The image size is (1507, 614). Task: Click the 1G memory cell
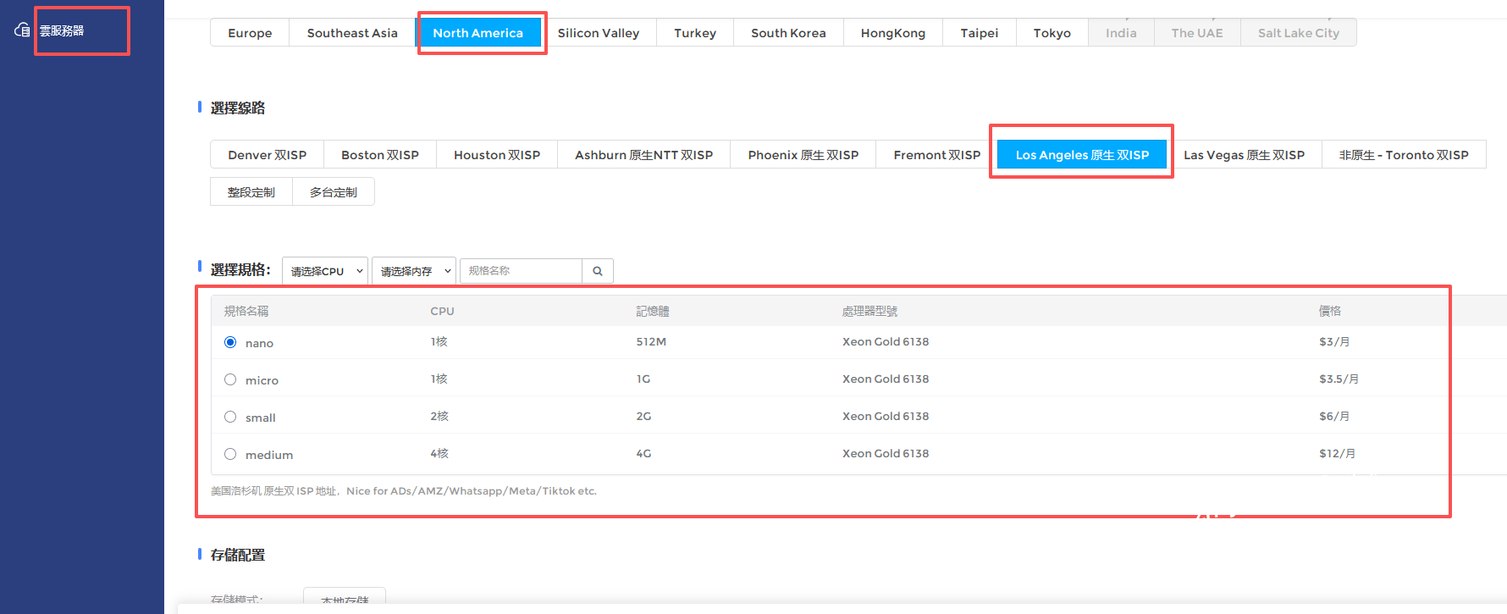(643, 379)
